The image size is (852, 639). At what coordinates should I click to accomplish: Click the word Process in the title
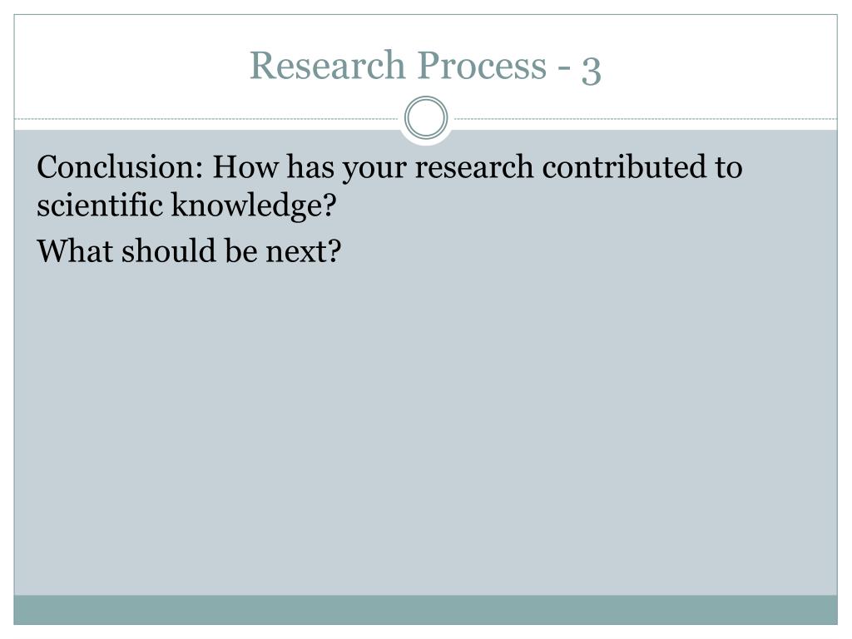tap(482, 65)
